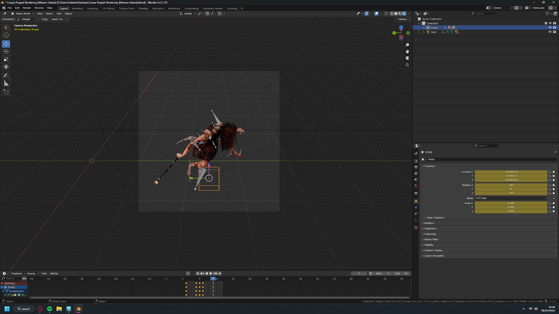
Task: Choose the Add Cube tool
Action: pos(6,92)
